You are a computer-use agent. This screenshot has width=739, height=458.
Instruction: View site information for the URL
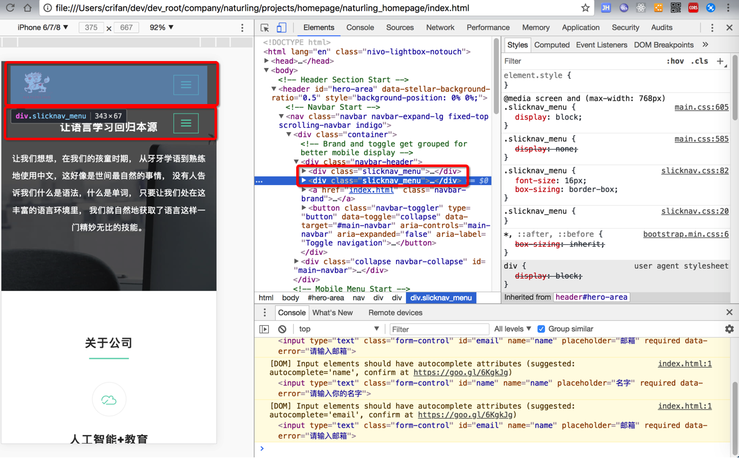[x=47, y=8]
